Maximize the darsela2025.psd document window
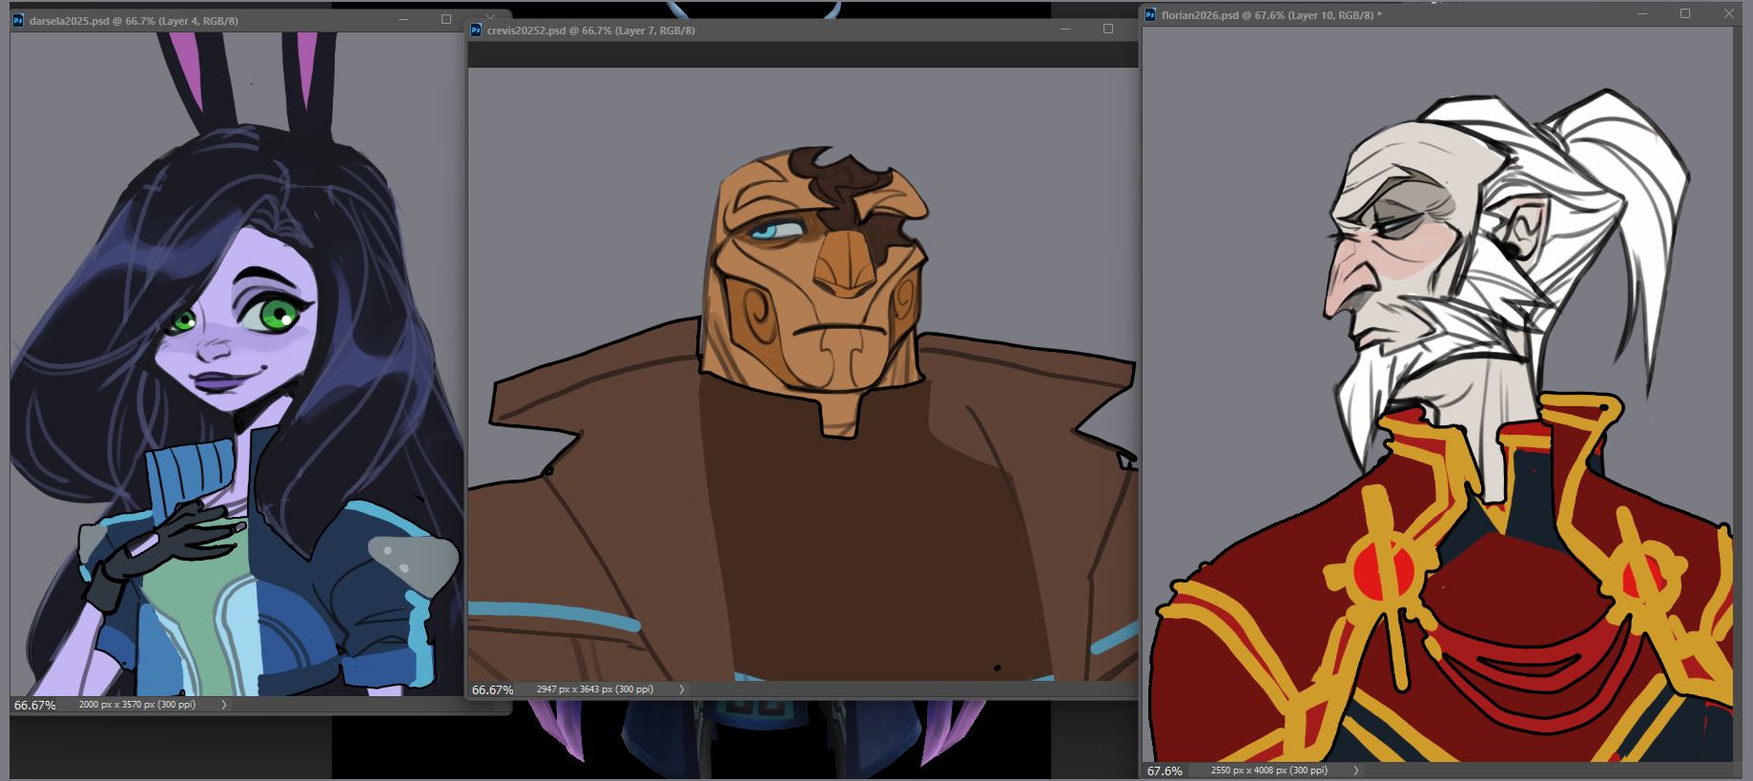1753x781 pixels. click(x=445, y=19)
